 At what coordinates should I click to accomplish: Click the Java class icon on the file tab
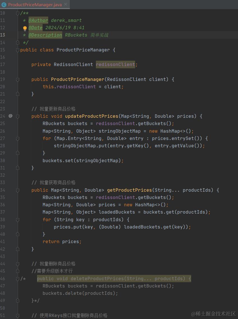4,4
